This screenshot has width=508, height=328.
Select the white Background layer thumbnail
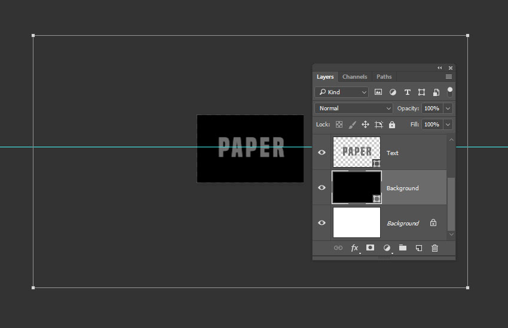coord(357,222)
